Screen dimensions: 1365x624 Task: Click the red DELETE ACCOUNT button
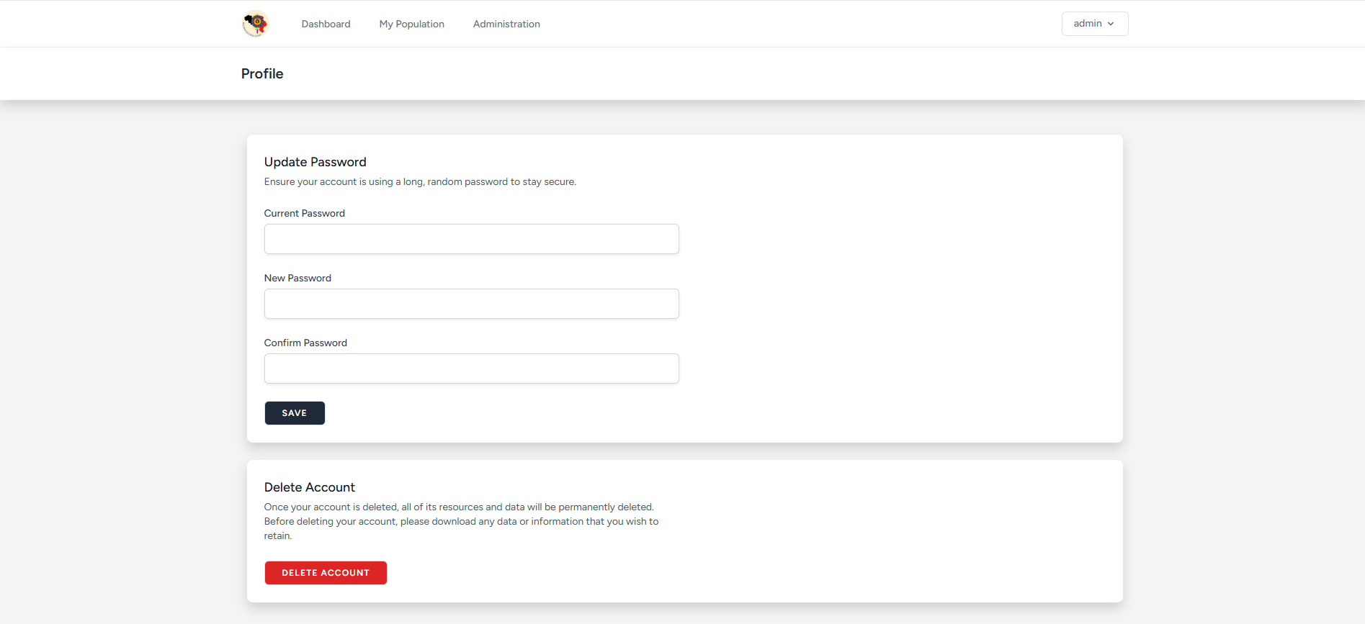tap(326, 573)
